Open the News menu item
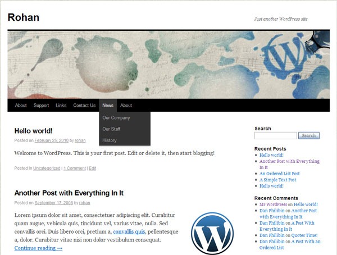The image size is (337, 255). (x=108, y=106)
